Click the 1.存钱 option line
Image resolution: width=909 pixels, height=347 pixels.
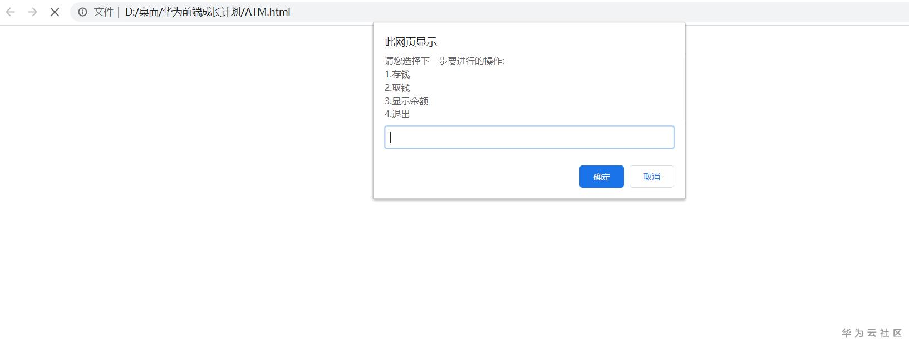tap(397, 74)
